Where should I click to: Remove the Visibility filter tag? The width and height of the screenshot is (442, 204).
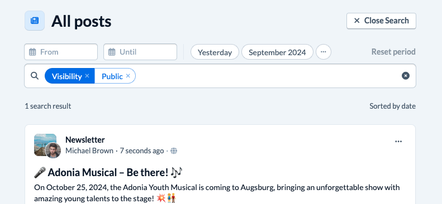[87, 76]
